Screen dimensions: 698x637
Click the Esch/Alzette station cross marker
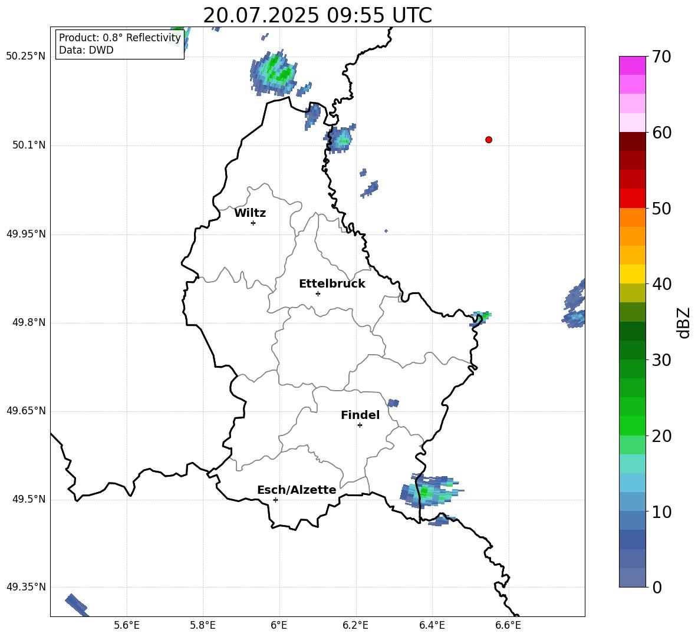pyautogui.click(x=275, y=500)
